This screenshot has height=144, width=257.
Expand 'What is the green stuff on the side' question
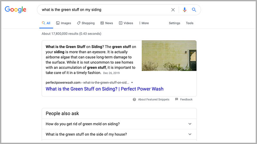[119, 134]
